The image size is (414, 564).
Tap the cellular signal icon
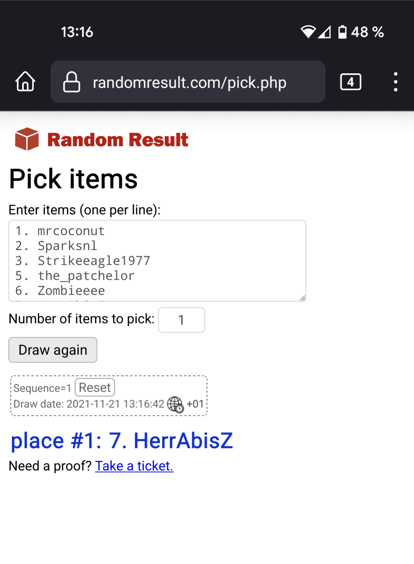[325, 32]
